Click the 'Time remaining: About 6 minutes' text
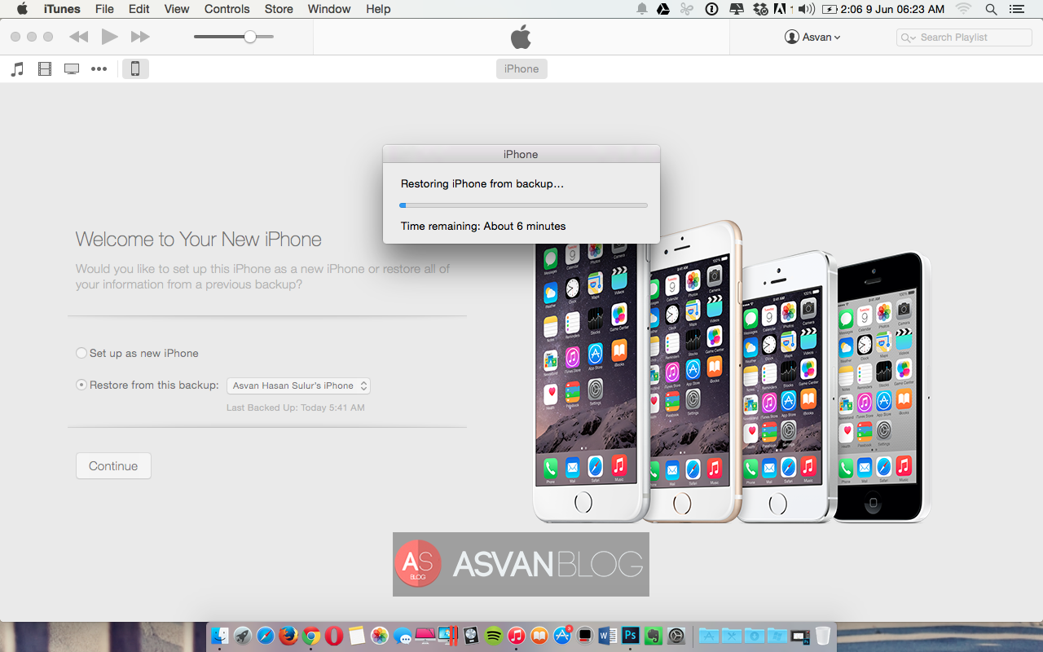This screenshot has width=1043, height=652. [x=483, y=226]
